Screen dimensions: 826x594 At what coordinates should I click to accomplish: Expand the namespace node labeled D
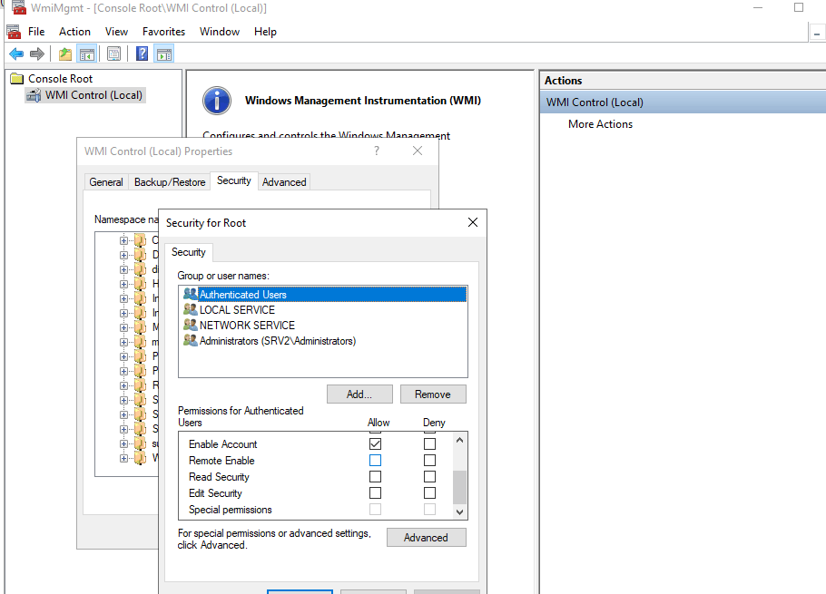[123, 255]
